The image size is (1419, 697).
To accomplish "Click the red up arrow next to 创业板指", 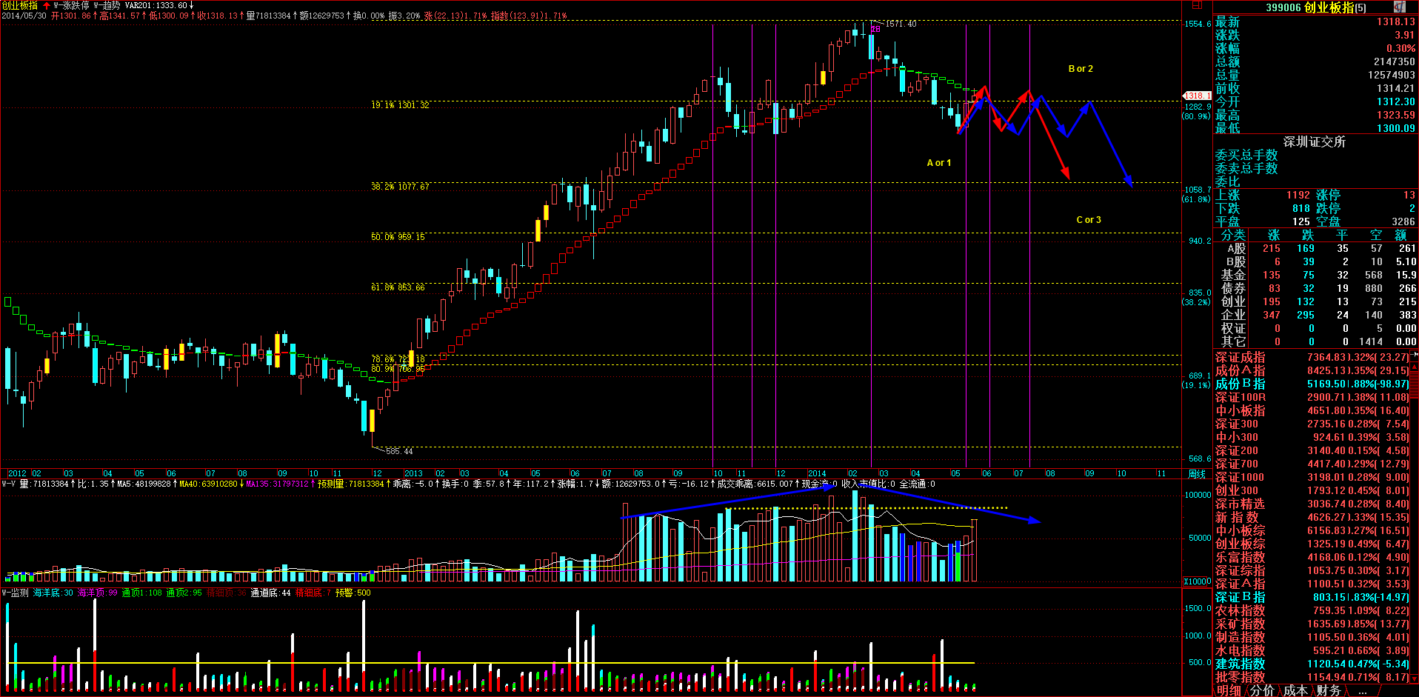I will click(46, 5).
